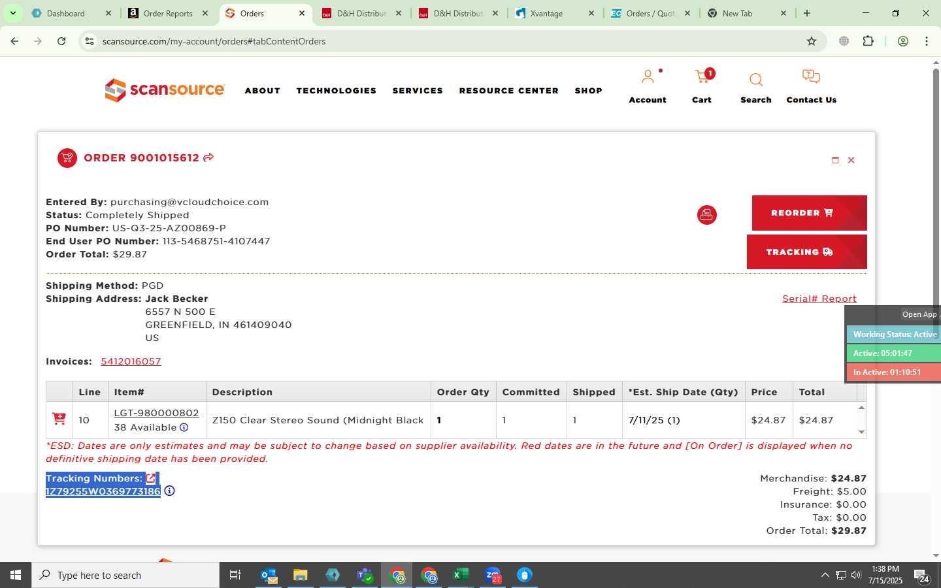Open Chrome three-dot menu

(x=927, y=41)
